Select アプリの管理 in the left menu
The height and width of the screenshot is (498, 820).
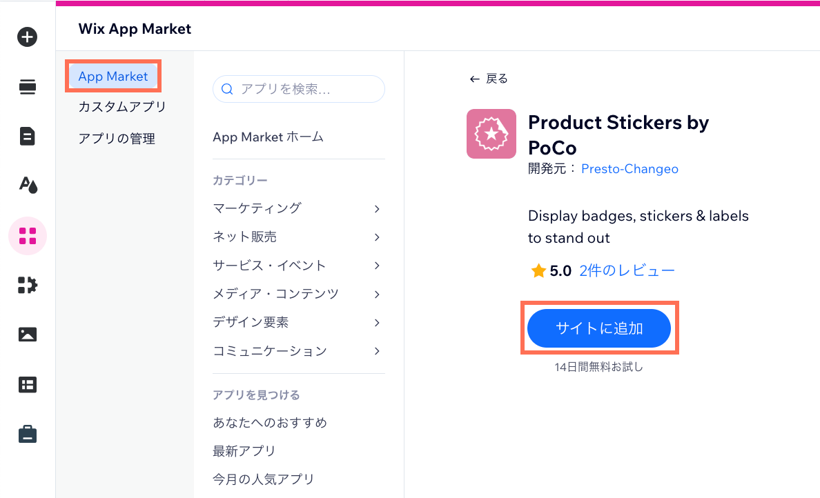point(117,138)
